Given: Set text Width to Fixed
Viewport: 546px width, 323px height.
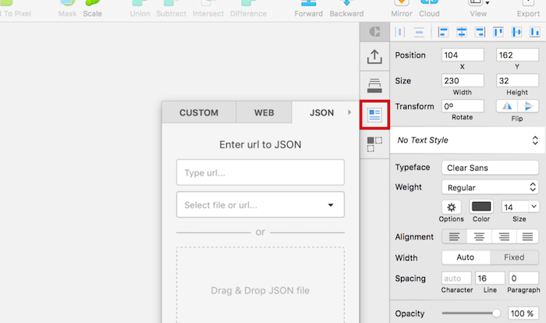Looking at the screenshot, I should (x=514, y=257).
